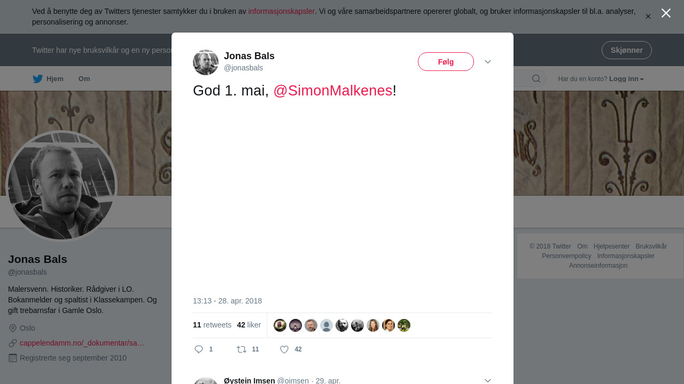Open cappelendamm.no profile website link

[82, 343]
